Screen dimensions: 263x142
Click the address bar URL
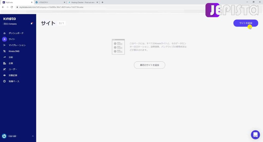coord(51,7)
